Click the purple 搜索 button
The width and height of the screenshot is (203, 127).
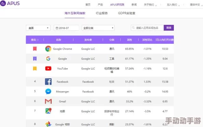(169, 28)
